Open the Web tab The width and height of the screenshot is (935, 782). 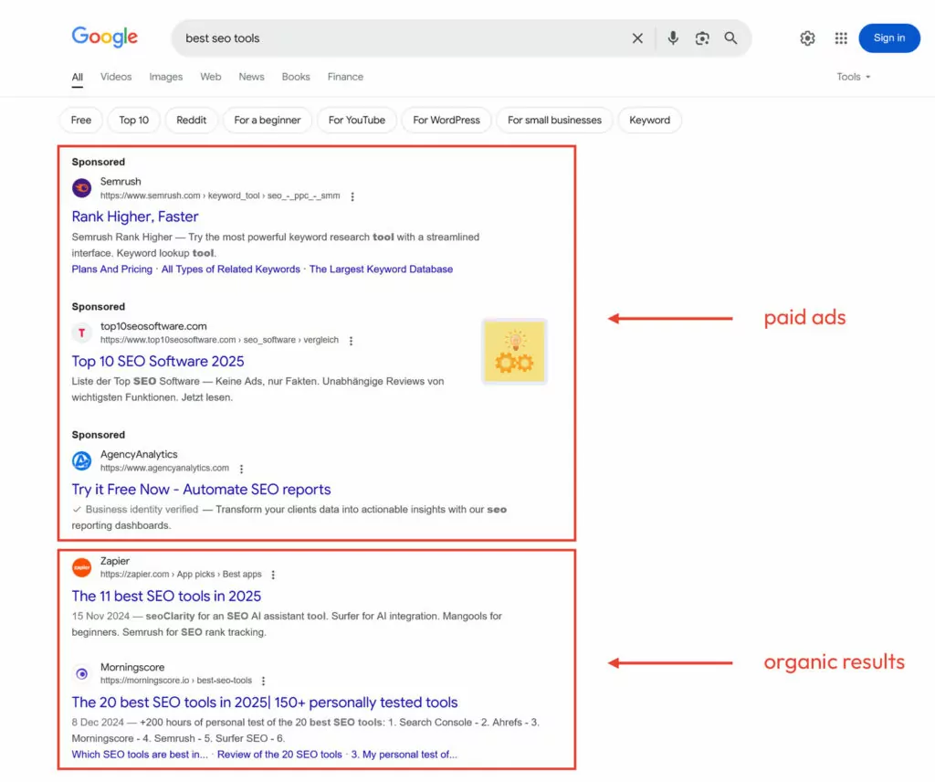(x=211, y=77)
